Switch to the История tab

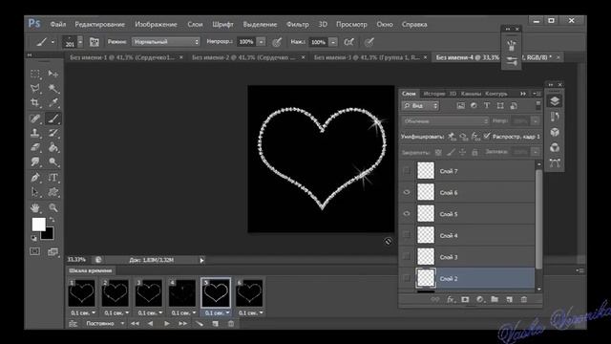(x=433, y=94)
